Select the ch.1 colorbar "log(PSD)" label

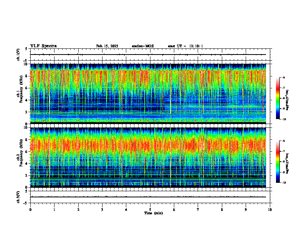[287, 100]
